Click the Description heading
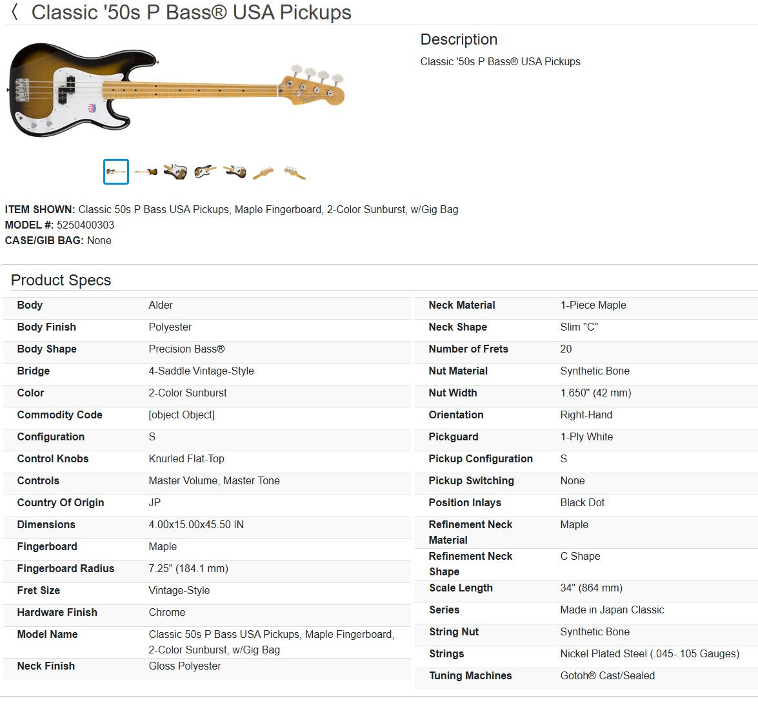The height and width of the screenshot is (718, 758). tap(459, 39)
